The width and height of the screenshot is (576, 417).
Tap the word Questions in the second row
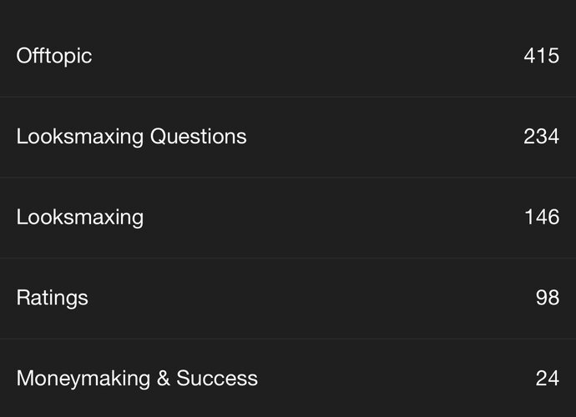tap(199, 136)
